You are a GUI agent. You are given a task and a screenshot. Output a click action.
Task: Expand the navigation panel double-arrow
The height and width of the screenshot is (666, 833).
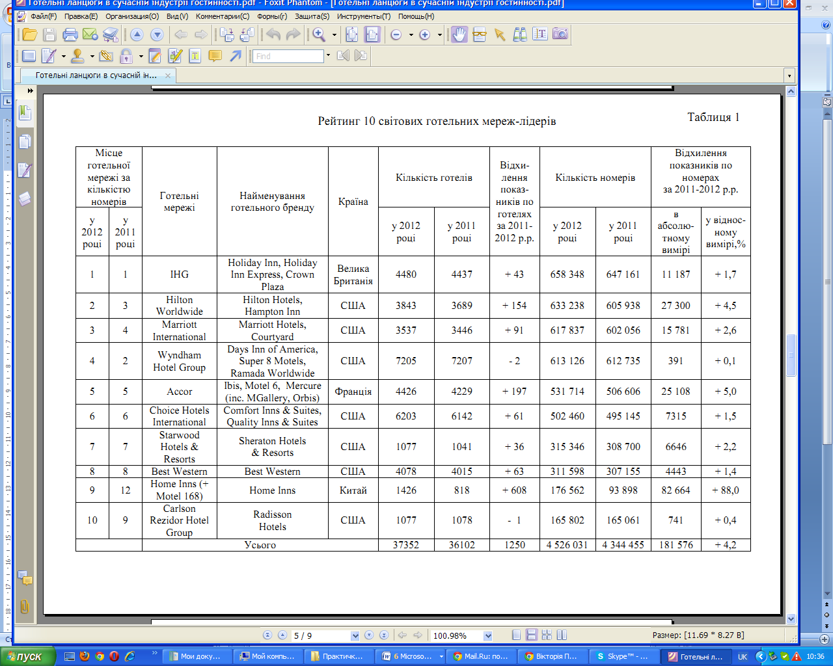pyautogui.click(x=31, y=90)
